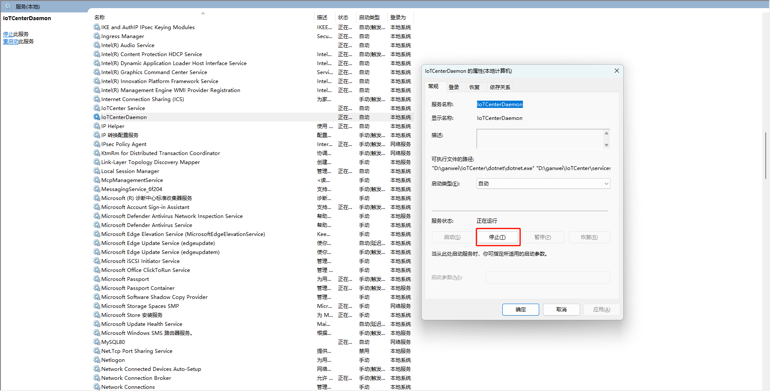The height and width of the screenshot is (391, 770).
Task: Open the 启动类型 dropdown in properties dialog
Action: [x=543, y=184]
